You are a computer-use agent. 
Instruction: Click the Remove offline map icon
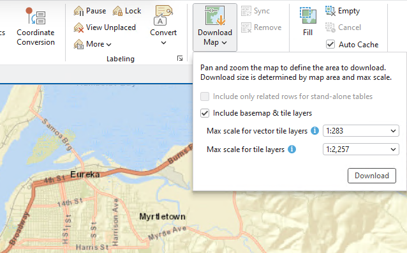click(246, 27)
